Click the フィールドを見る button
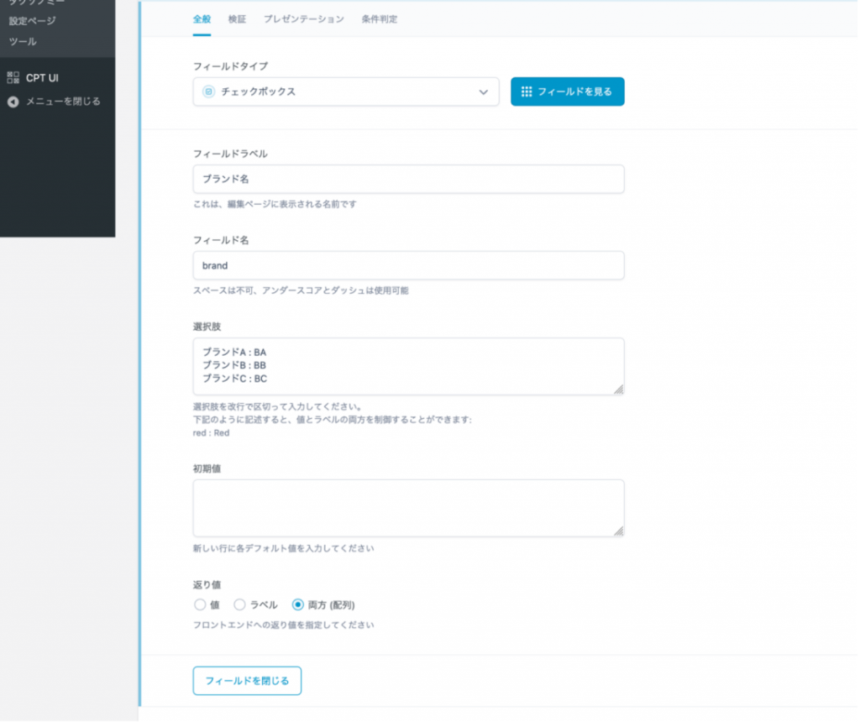Image resolution: width=860 pixels, height=722 pixels. 568,92
